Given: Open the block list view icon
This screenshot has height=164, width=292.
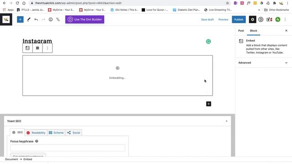Looking at the screenshot, I should [58, 19].
